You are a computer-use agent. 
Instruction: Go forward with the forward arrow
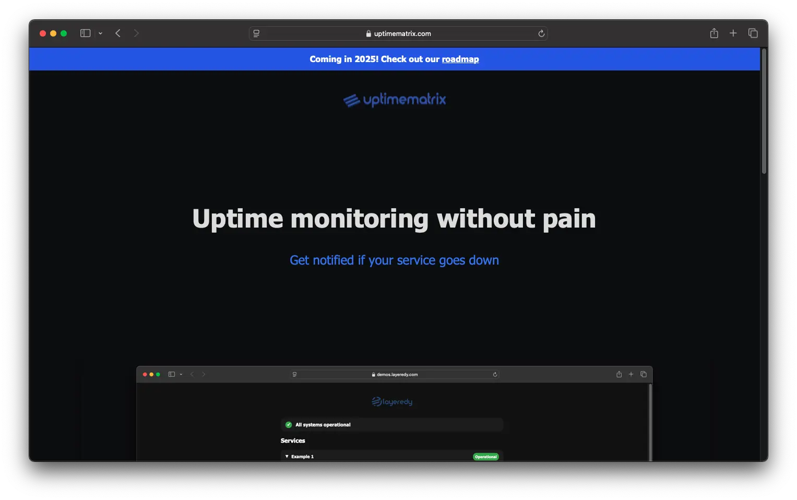coord(136,33)
